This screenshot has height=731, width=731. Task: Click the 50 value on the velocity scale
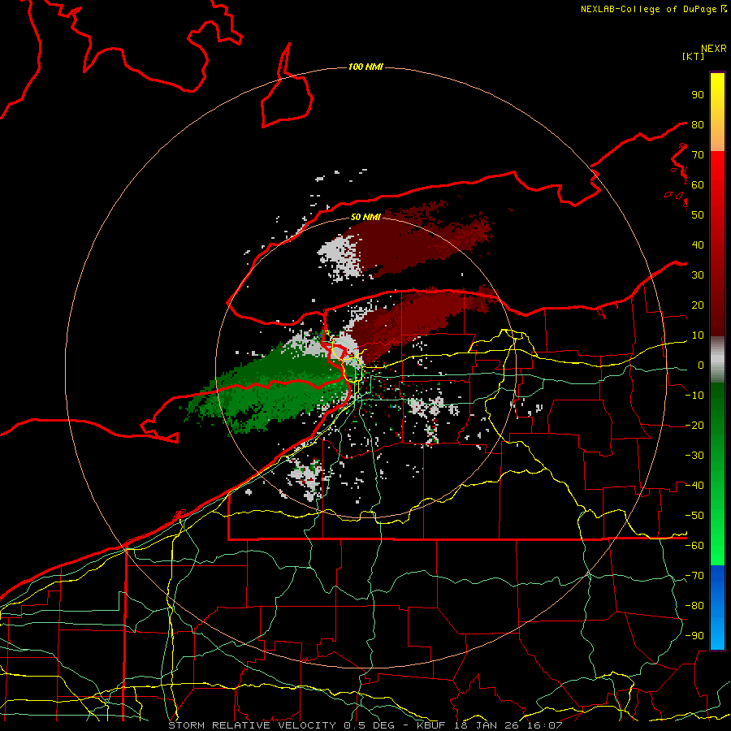point(698,215)
